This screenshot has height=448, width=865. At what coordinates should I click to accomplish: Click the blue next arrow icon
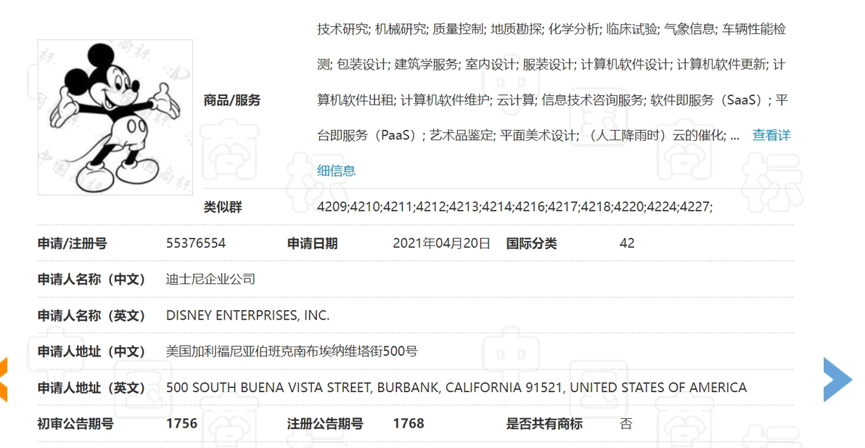point(838,380)
